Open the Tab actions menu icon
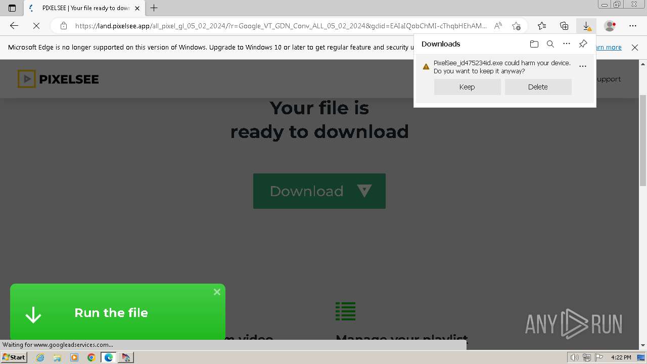This screenshot has height=364, width=647. (x=12, y=8)
